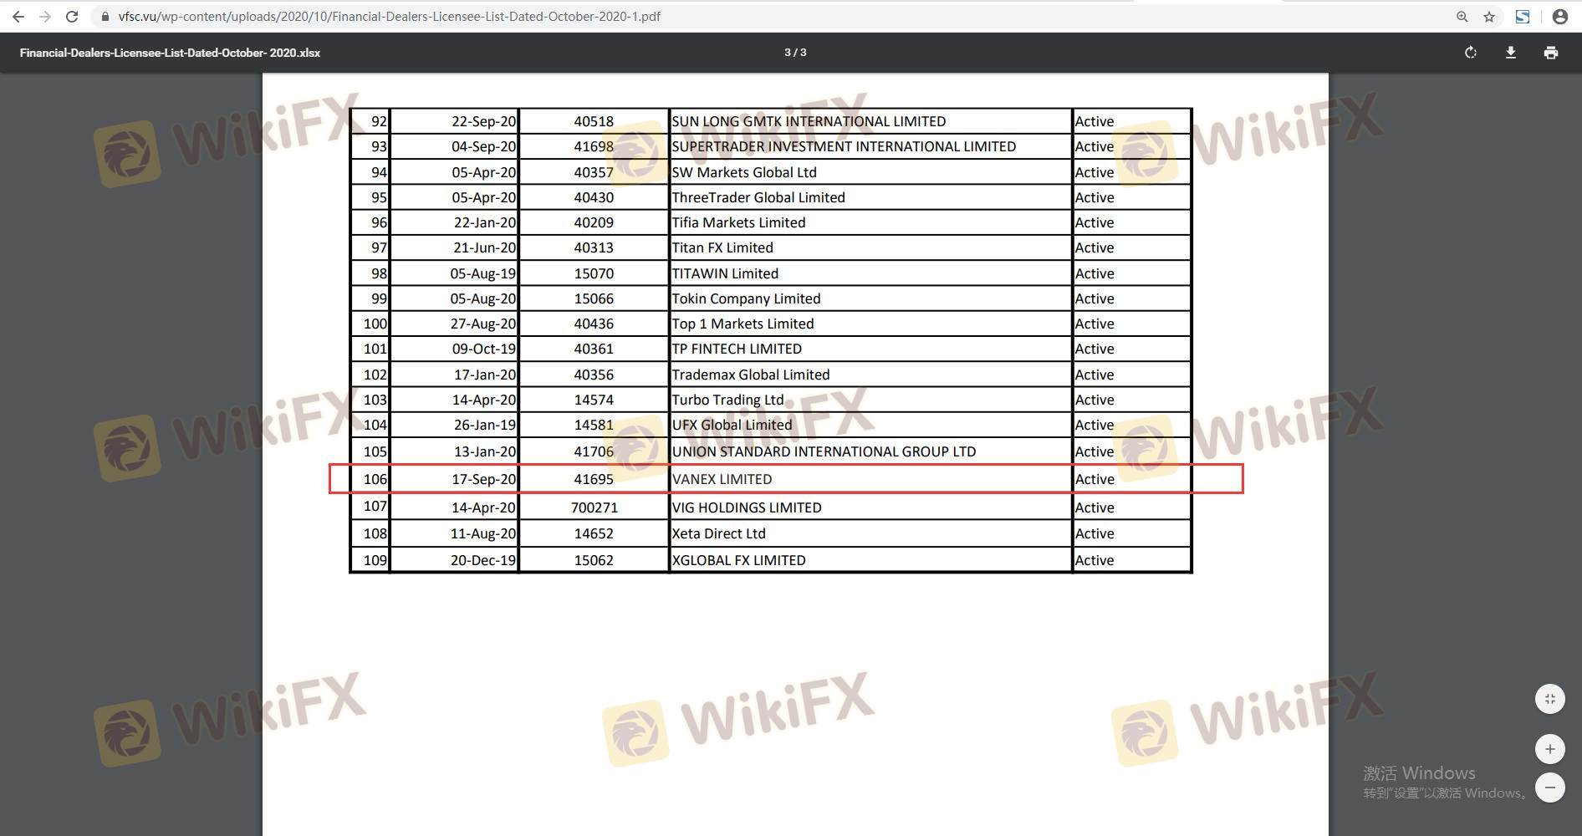Click the page number indicator 3 / 3
The width and height of the screenshot is (1582, 836).
pos(795,53)
